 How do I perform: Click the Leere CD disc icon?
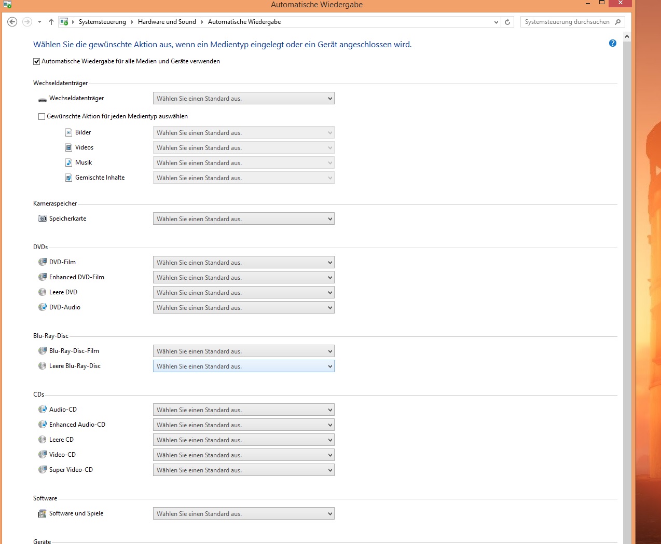pyautogui.click(x=43, y=440)
